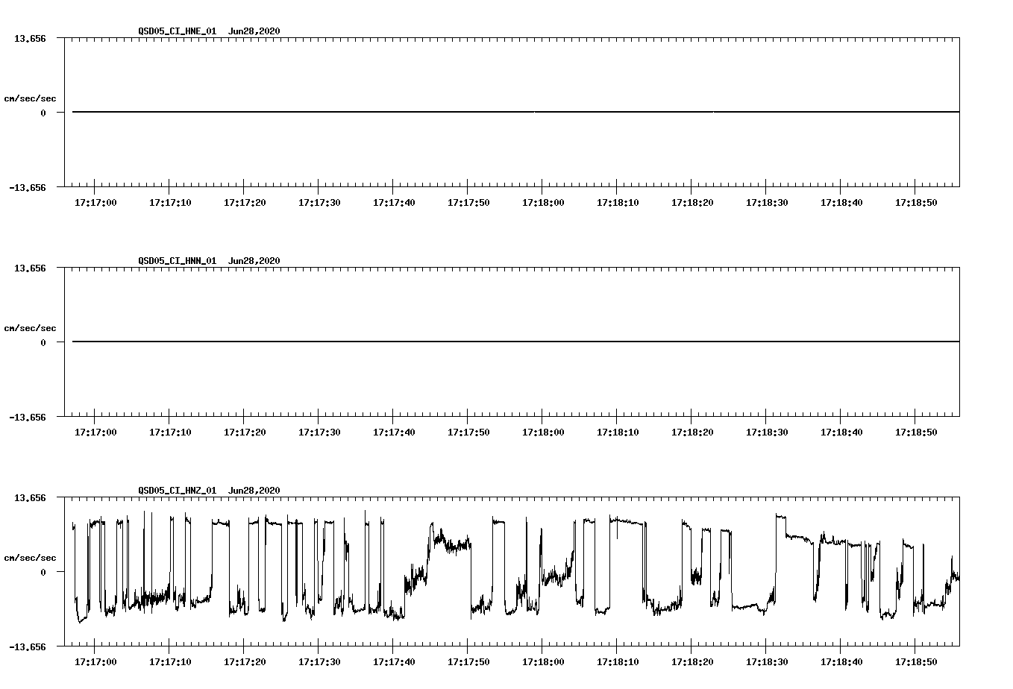Viewport: 1013px width, 689px height.
Task: Click 17:17:40 time label under HNN plot
Action: (x=394, y=432)
